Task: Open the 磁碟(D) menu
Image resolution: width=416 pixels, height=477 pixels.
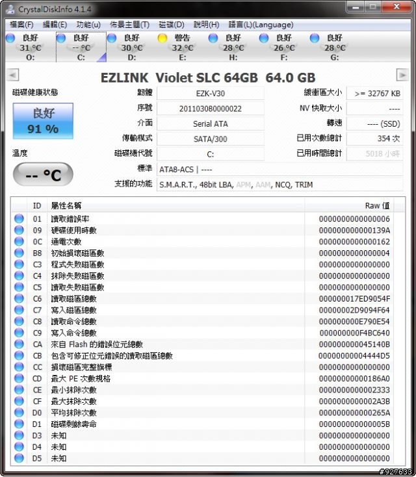Action: click(x=172, y=25)
